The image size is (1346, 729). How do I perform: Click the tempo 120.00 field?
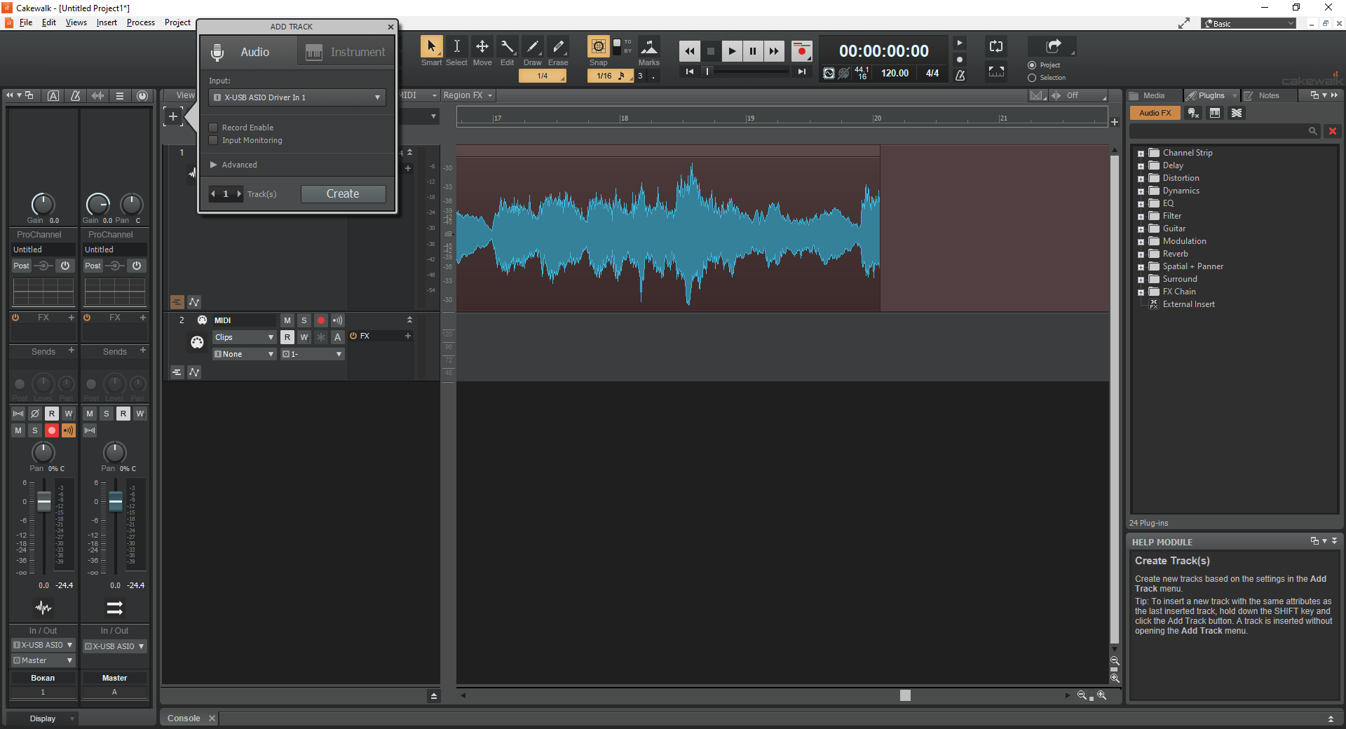point(895,73)
